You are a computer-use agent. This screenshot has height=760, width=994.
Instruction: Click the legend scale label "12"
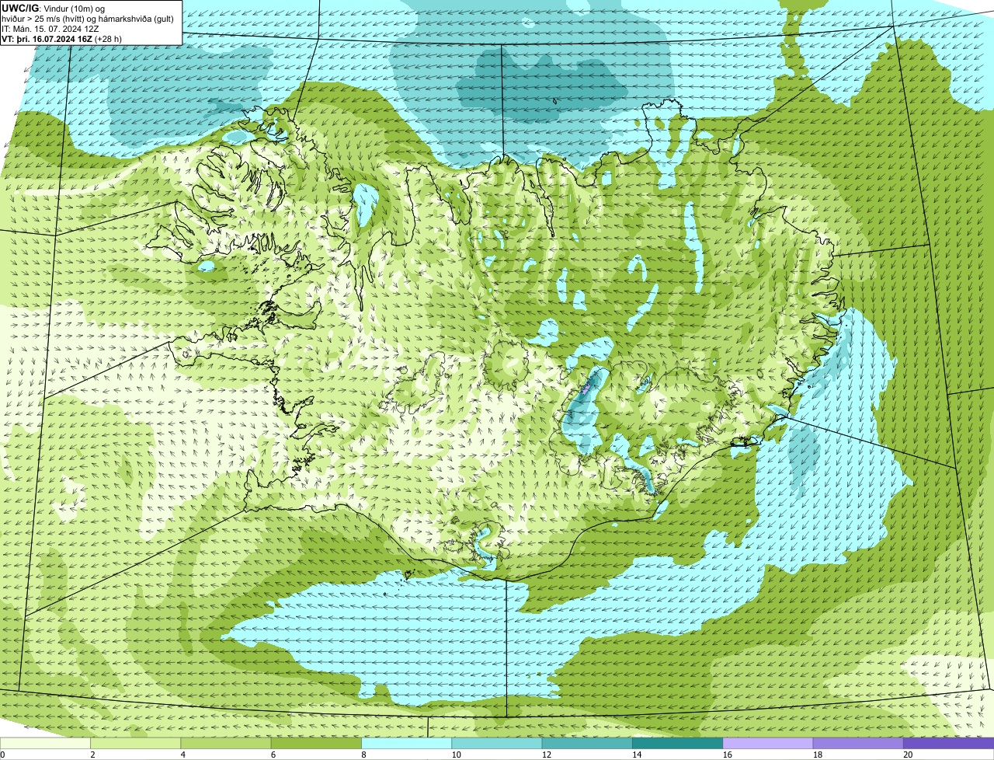click(546, 755)
